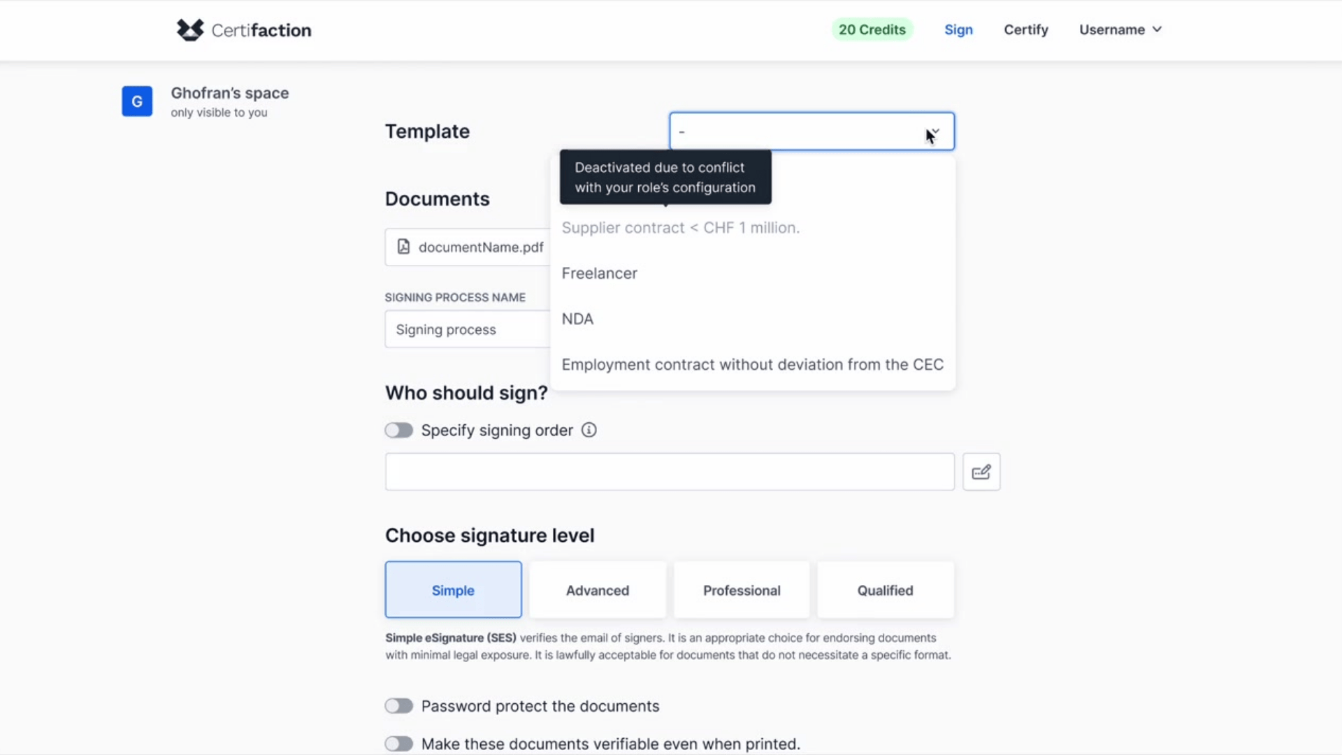Click the 20 Credits badge
This screenshot has height=755, width=1342.
tap(872, 29)
